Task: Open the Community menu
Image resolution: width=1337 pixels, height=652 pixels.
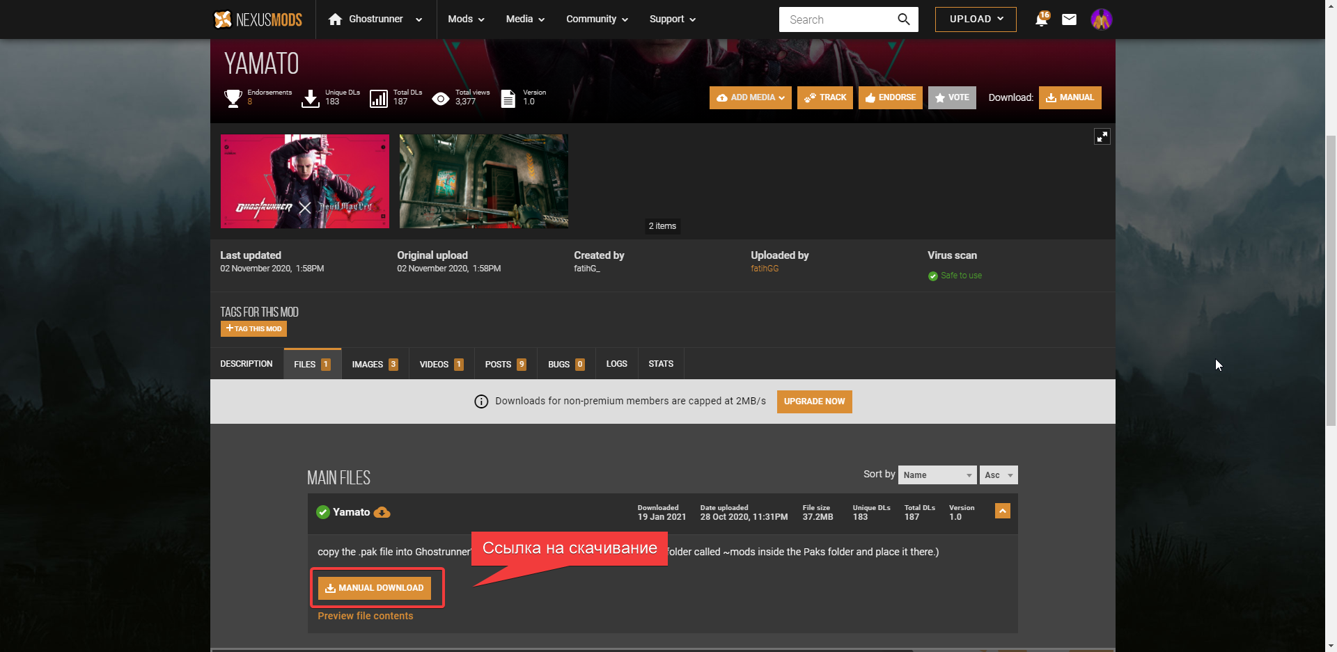Action: tap(597, 19)
